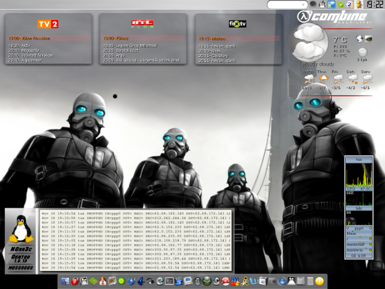Launch the green Steam-like sphere icon

pyautogui.click(x=207, y=281)
